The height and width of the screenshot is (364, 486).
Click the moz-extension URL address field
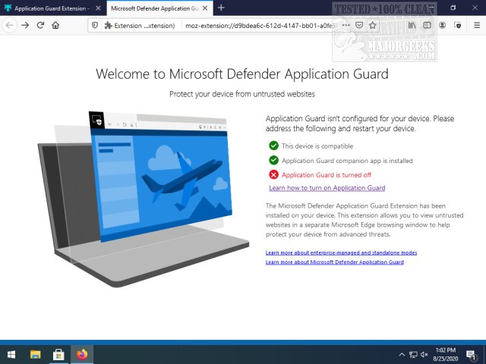(x=260, y=26)
